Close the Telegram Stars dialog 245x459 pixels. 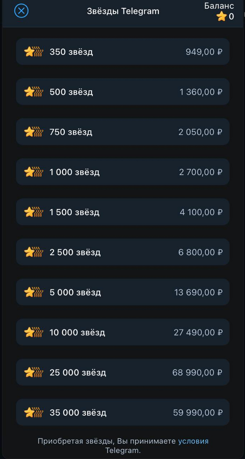tap(21, 11)
